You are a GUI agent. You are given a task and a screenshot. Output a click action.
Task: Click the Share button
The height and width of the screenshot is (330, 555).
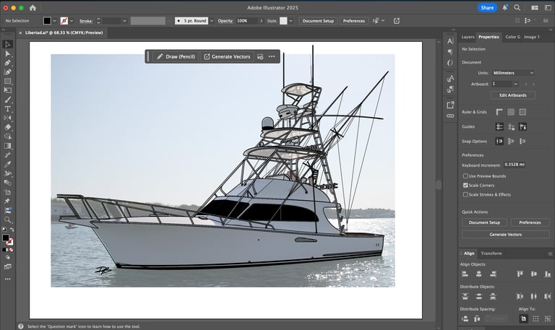[x=487, y=7]
